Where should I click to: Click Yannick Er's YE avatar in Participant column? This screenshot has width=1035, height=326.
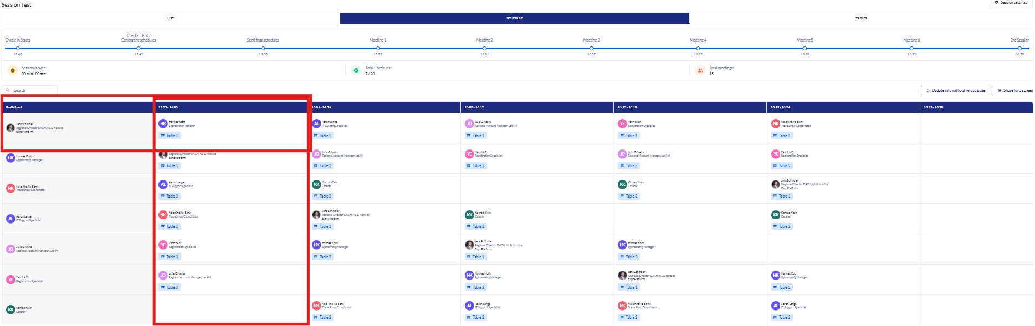[11, 280]
